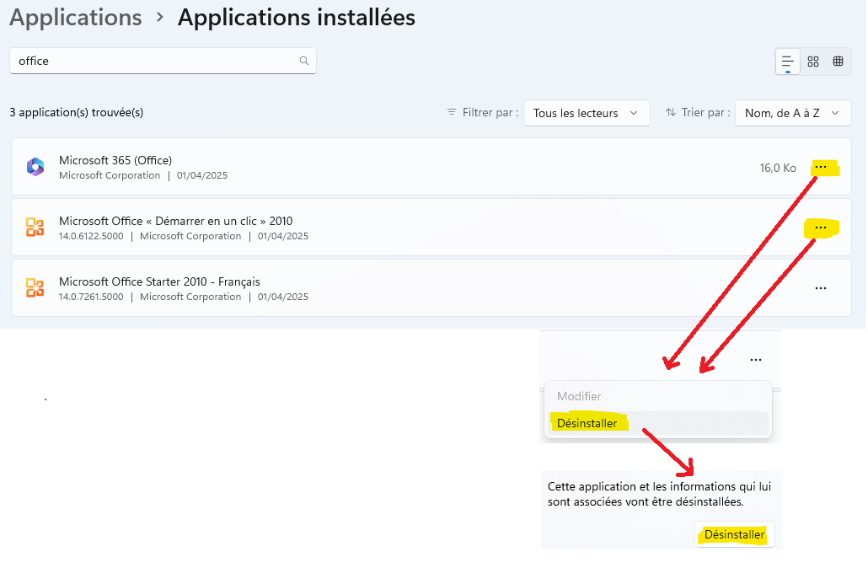Click the sort arrows icon beside Trier par
The width and height of the screenshot is (868, 568).
pyautogui.click(x=670, y=112)
